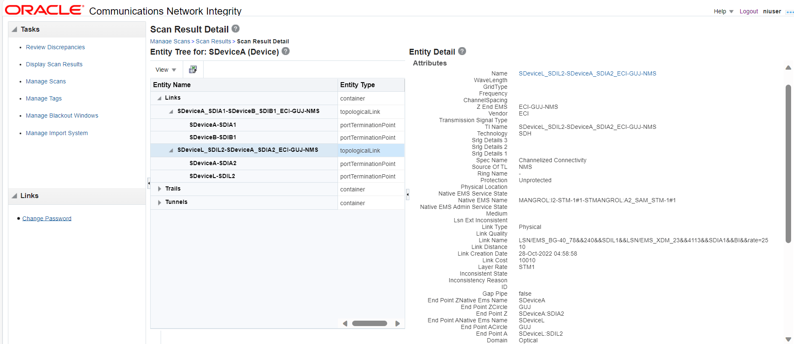Click the Entity Detail panel splitter arrow
794x344 pixels.
pos(408,194)
